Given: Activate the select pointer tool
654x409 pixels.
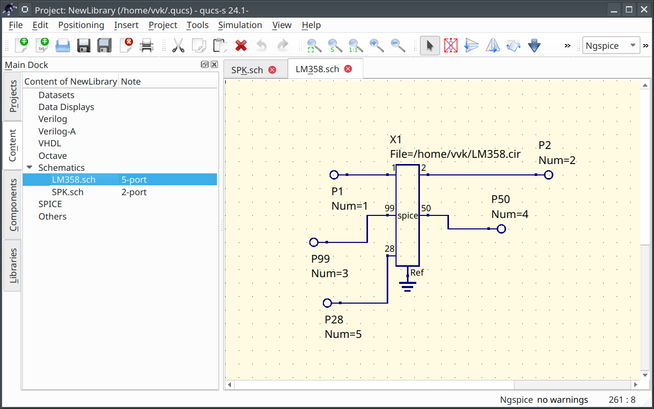Looking at the screenshot, I should coord(430,46).
